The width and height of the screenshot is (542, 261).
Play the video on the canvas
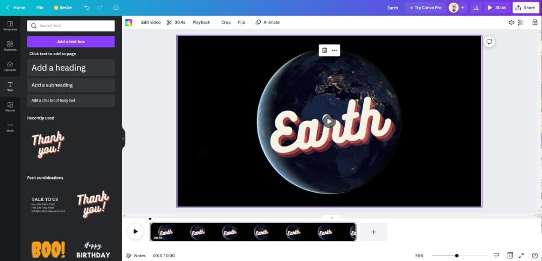(329, 121)
